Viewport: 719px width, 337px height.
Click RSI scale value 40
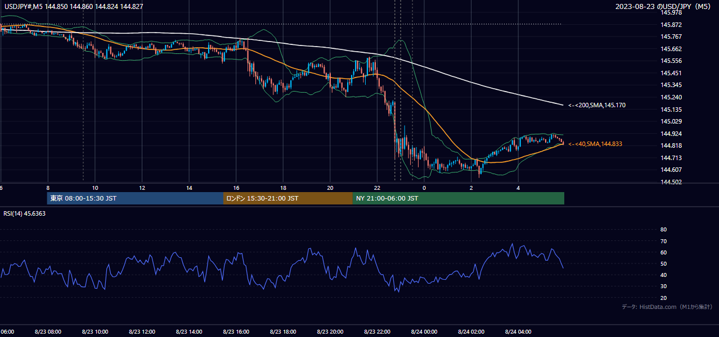[x=663, y=275]
